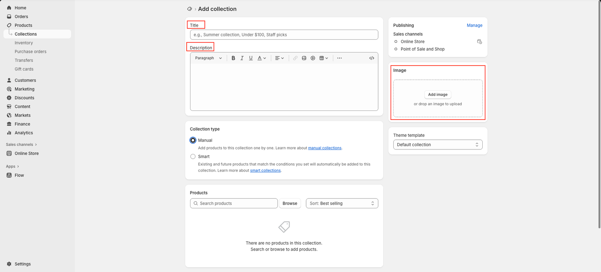
Task: Choose the Smart collection type
Action: click(193, 157)
